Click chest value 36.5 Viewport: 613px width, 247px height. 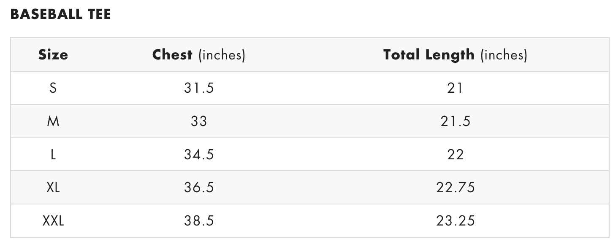tap(199, 188)
